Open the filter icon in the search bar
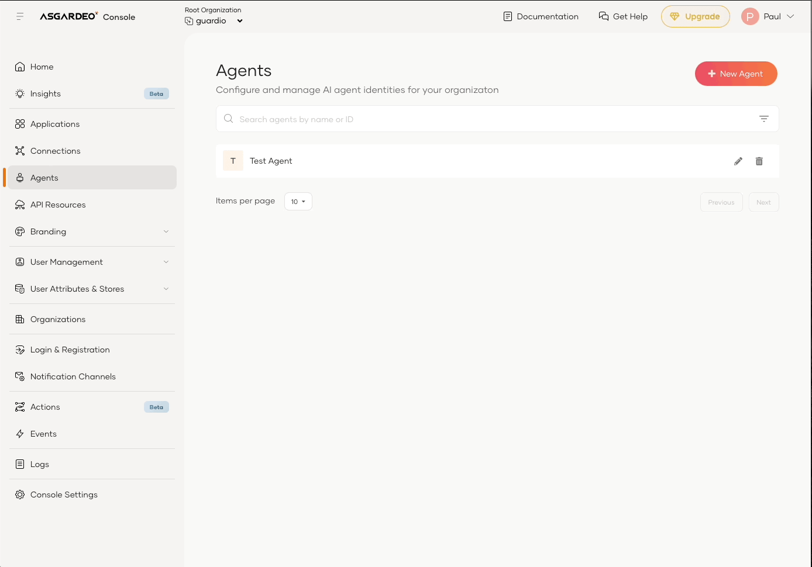The image size is (812, 567). [x=763, y=119]
